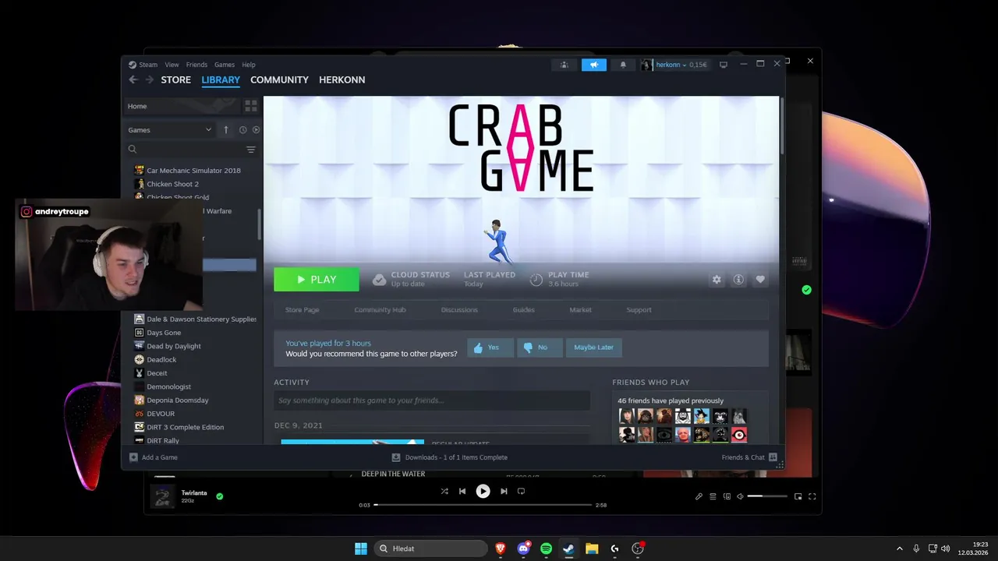Show Crab Game info details icon
This screenshot has height=561, width=998.
point(738,280)
